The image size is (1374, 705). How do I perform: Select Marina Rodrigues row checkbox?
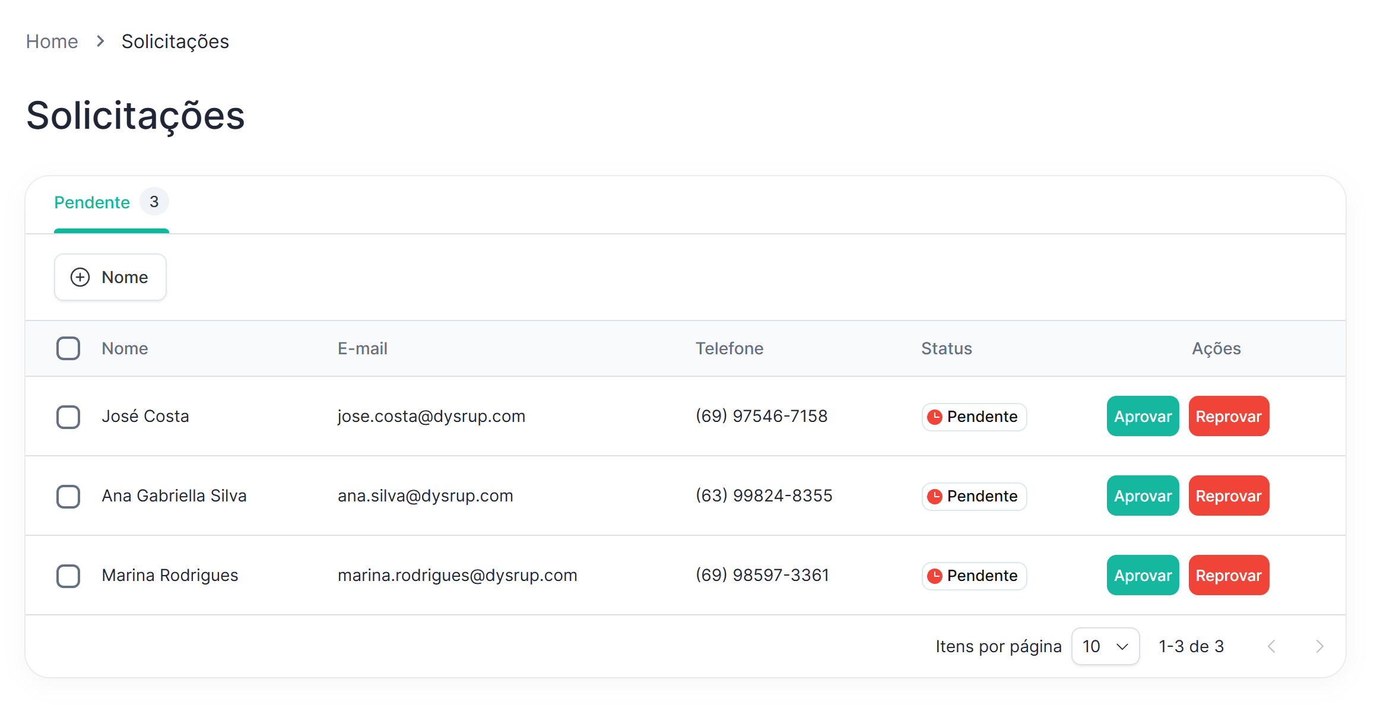[68, 576]
